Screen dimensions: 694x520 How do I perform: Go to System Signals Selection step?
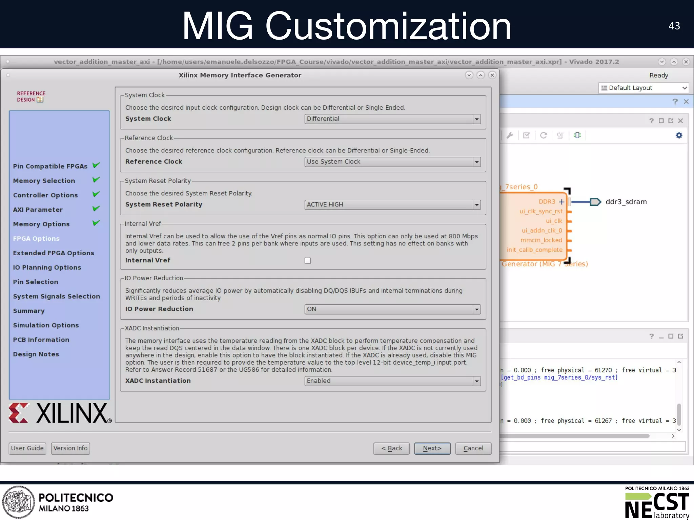57,296
